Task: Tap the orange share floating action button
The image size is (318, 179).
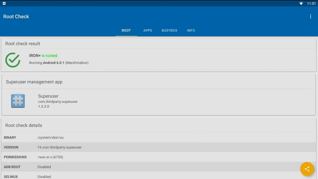Action: click(307, 169)
